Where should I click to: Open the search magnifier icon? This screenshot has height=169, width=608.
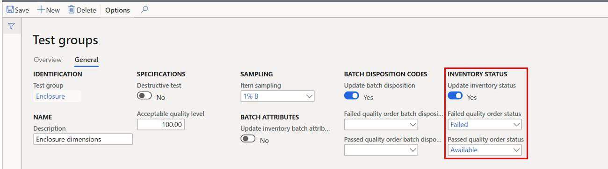coord(145,9)
